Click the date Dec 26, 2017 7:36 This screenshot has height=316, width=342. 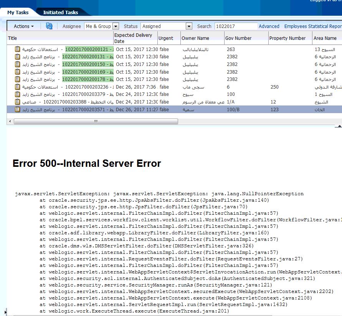[135, 87]
